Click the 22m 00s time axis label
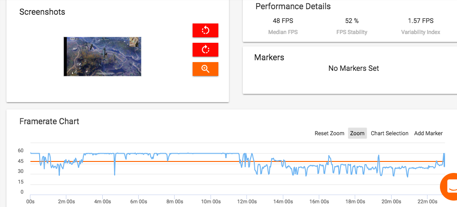The image size is (457, 207). click(x=427, y=201)
